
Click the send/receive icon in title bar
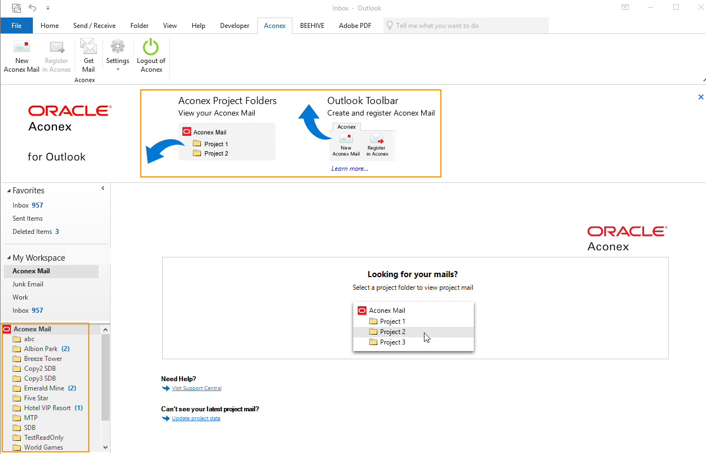pyautogui.click(x=16, y=8)
